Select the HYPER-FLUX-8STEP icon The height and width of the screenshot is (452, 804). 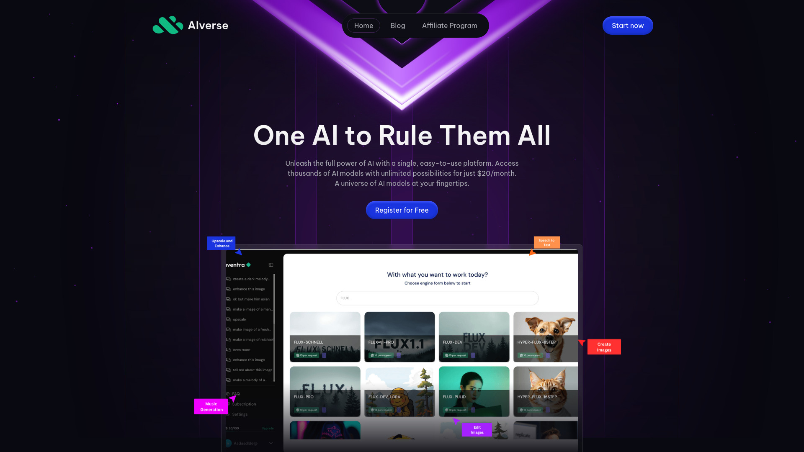coord(546,336)
